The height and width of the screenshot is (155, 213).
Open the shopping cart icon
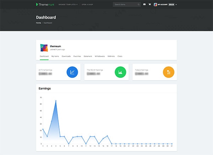point(150,4)
